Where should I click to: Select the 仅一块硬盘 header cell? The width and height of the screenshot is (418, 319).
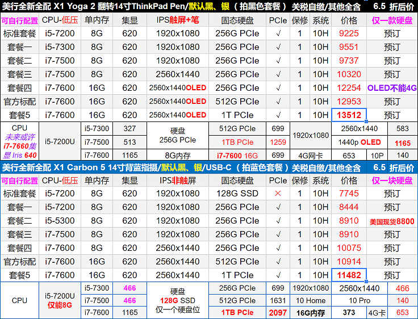tap(392, 181)
